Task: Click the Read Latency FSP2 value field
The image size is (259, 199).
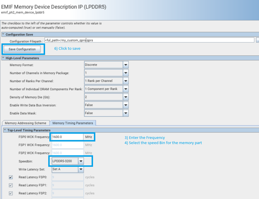Action: pos(68,193)
